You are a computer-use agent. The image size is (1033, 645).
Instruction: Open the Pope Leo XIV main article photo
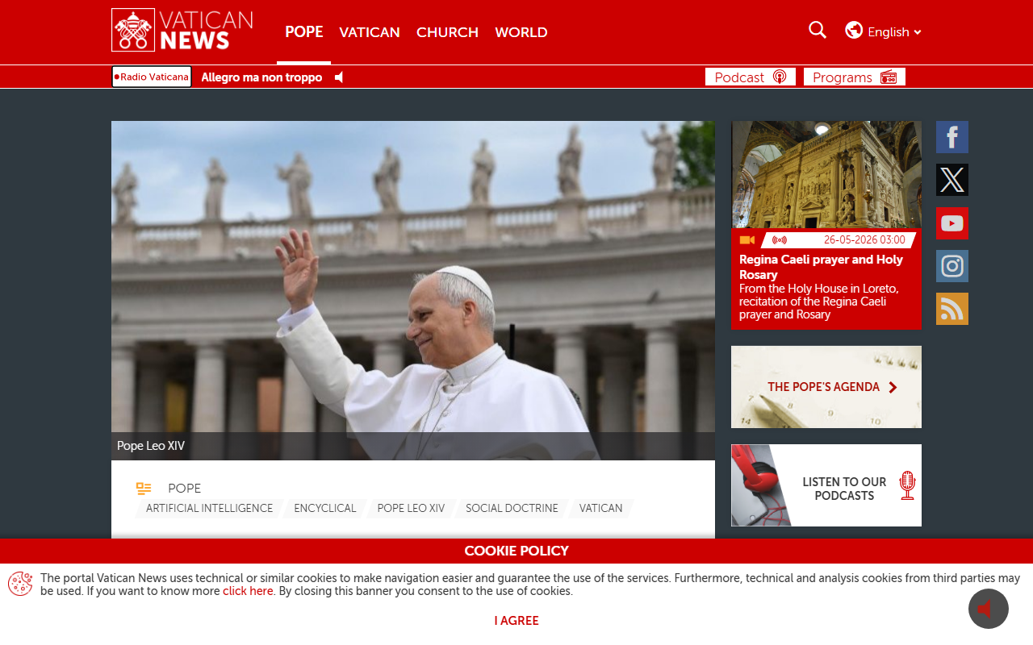pyautogui.click(x=413, y=290)
